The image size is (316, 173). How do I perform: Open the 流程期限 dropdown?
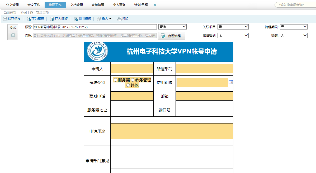tap(294, 27)
